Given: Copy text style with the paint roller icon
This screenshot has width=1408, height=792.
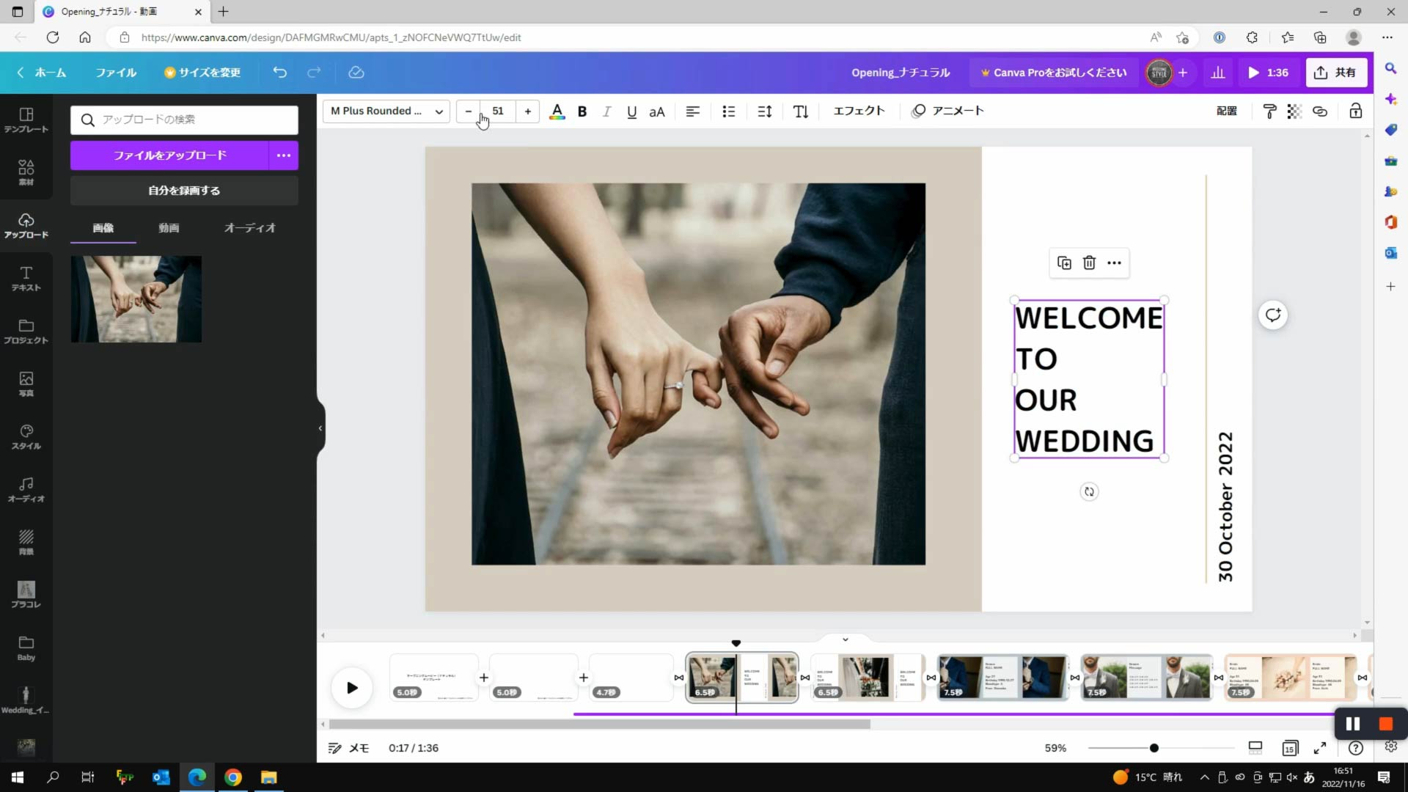Looking at the screenshot, I should [1269, 111].
